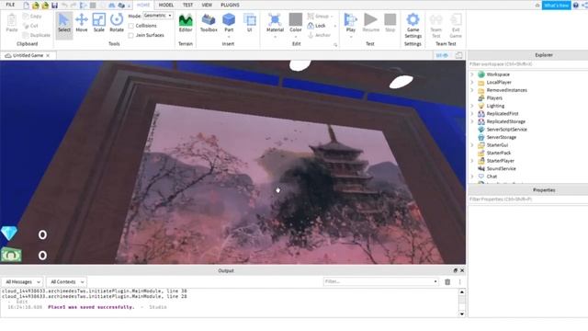The width and height of the screenshot is (588, 331).
Task: Close the Untitled Game tab
Action: coord(48,55)
